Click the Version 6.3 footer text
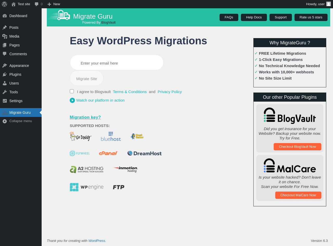The image size is (333, 246). pos(319,241)
